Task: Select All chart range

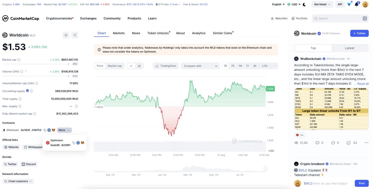Action: coord(254,66)
